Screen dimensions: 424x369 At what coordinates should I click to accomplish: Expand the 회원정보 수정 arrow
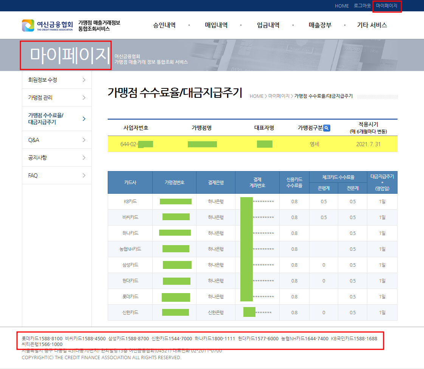pyautogui.click(x=84, y=80)
